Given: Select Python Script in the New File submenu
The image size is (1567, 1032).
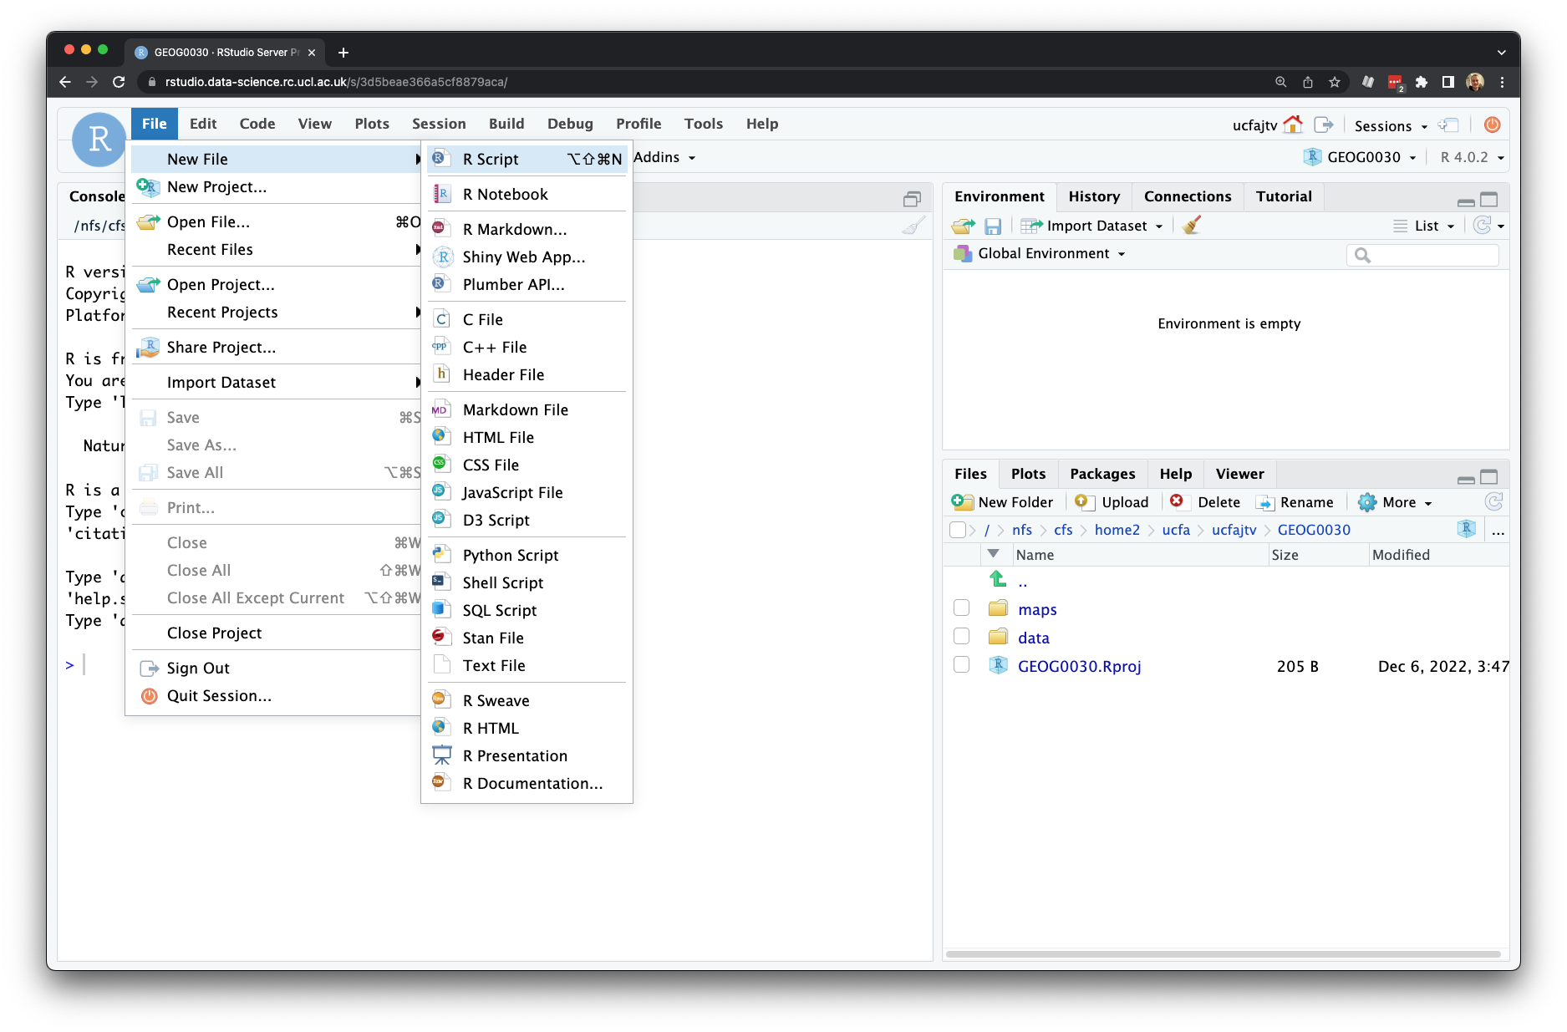Looking at the screenshot, I should (x=527, y=555).
